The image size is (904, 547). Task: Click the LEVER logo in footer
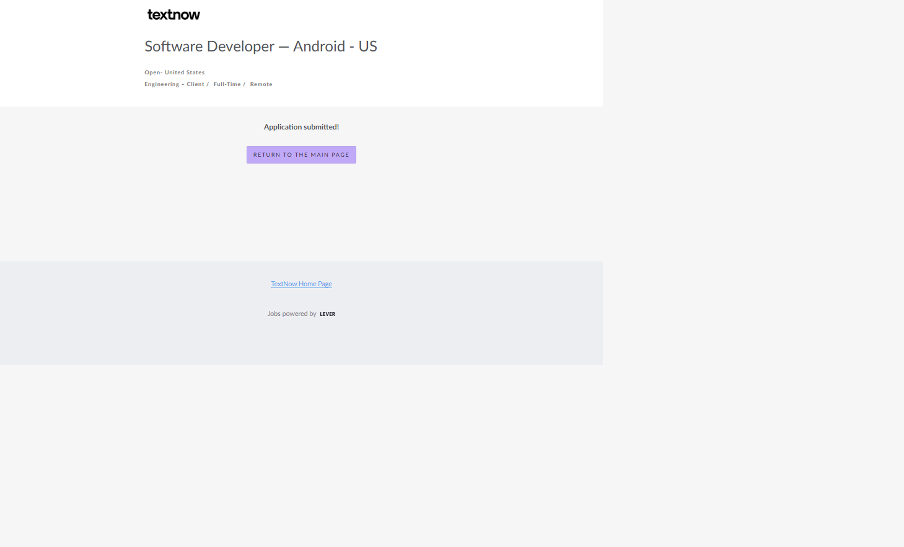coord(327,314)
